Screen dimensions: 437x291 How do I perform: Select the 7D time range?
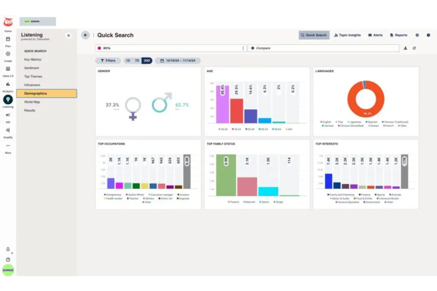point(137,61)
